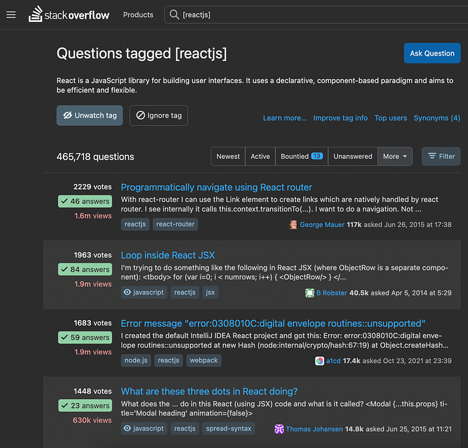Click the 59 answers accepted badge

coord(85,338)
